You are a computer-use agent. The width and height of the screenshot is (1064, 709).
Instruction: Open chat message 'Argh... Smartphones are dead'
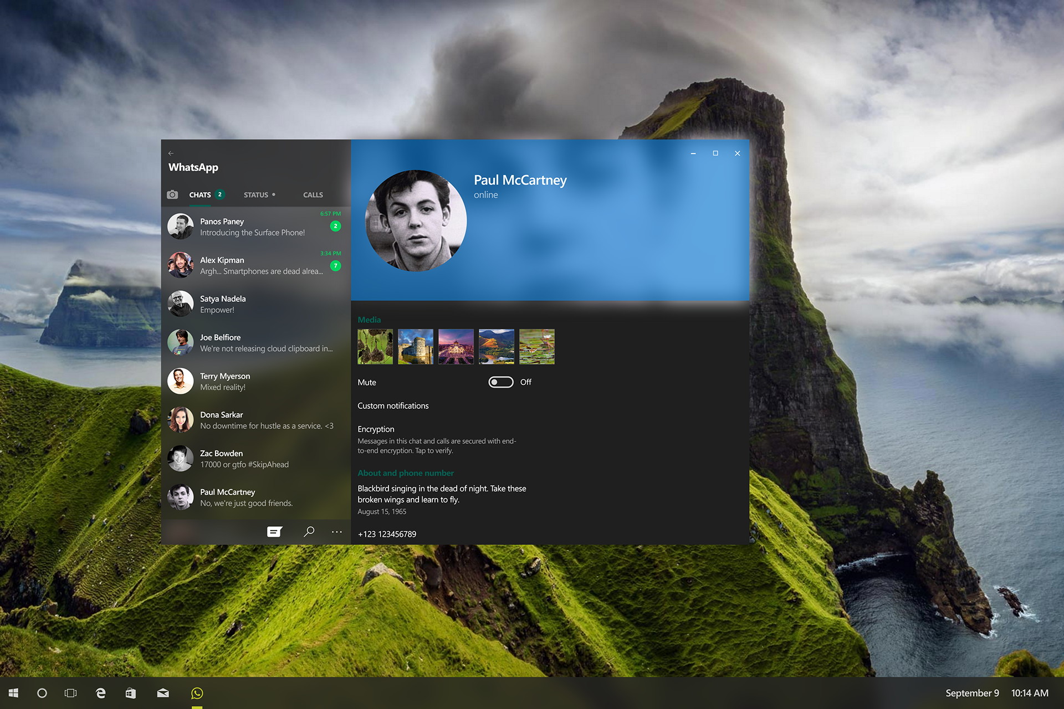coord(261,271)
